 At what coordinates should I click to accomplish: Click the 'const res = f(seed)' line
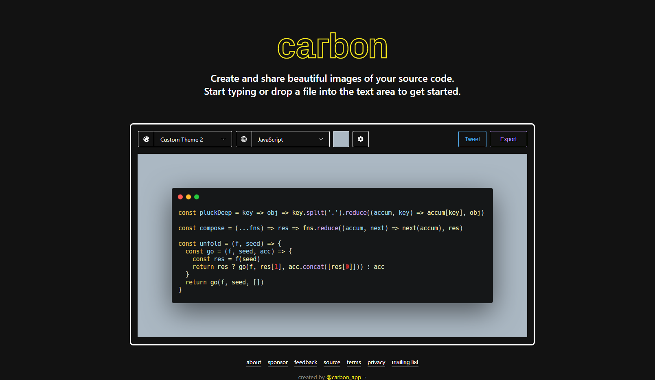point(226,259)
